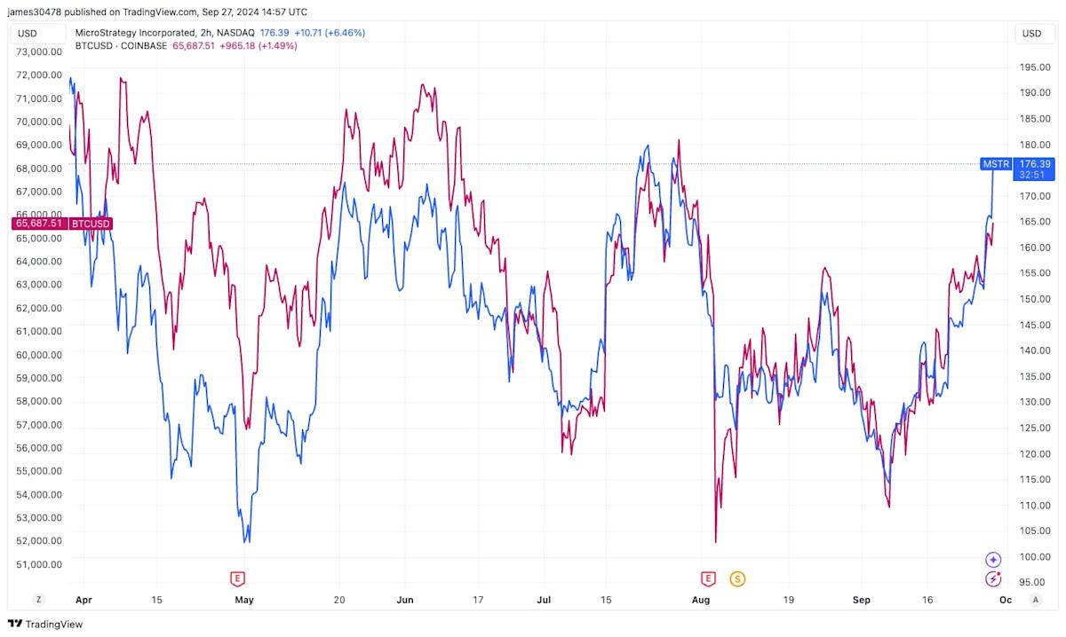Image resolution: width=1066 pixels, height=637 pixels.
Task: Open the right USD currency dropdown
Action: click(1031, 34)
